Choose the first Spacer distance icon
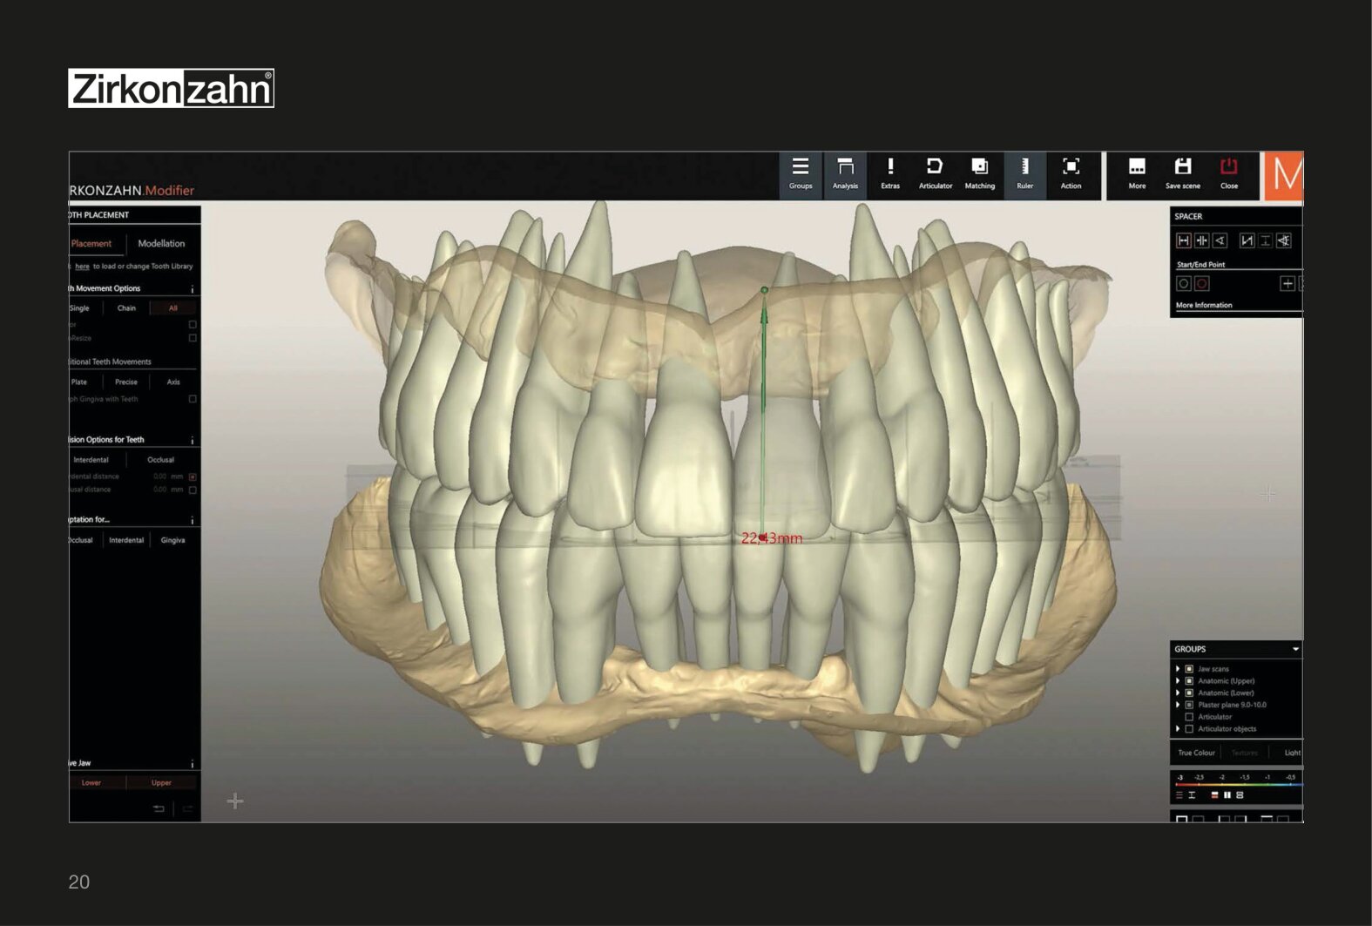 tap(1183, 240)
